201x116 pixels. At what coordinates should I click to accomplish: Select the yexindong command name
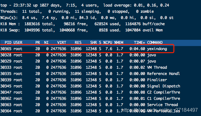(157, 49)
